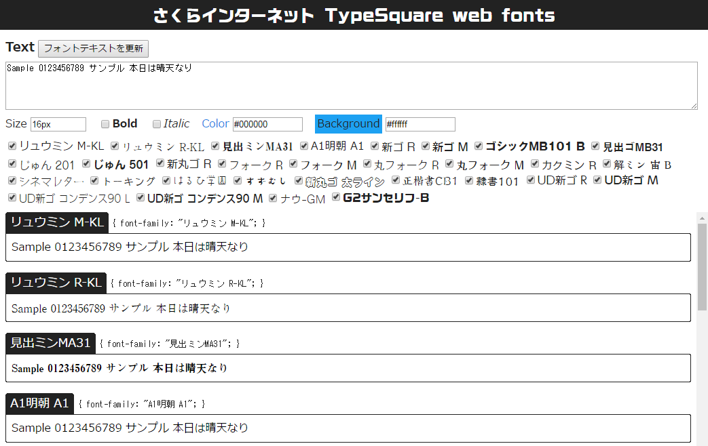The width and height of the screenshot is (708, 446).
Task: Toggle the 丸フォーク R checkbox
Action: coord(367,163)
